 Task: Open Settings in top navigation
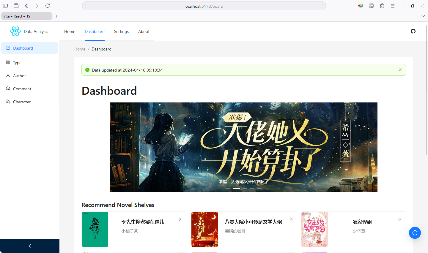(x=121, y=31)
